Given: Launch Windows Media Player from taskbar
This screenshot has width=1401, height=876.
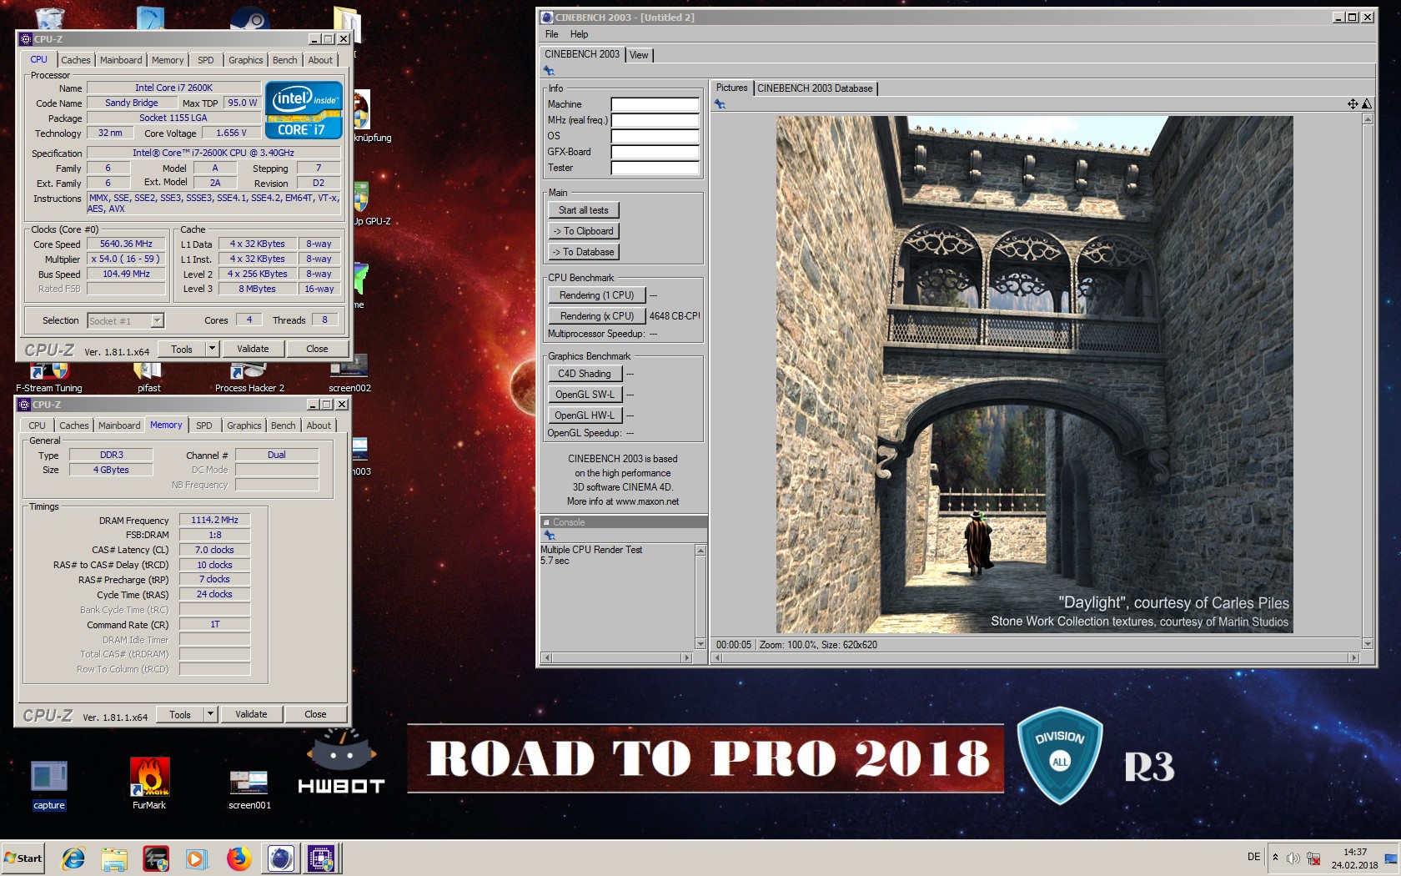Looking at the screenshot, I should coord(197,858).
